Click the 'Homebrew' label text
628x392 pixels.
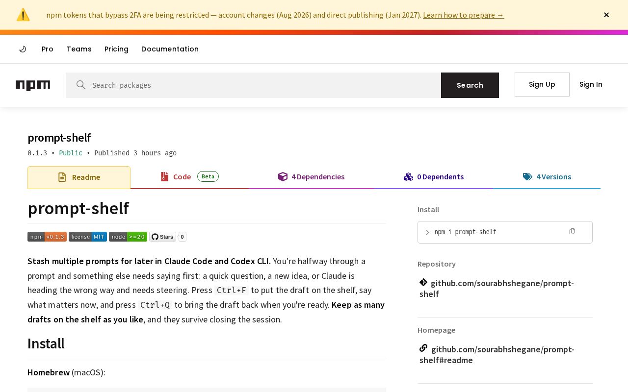49,372
